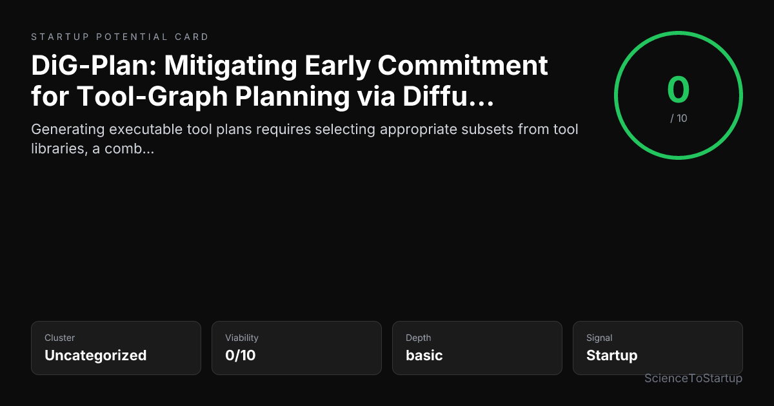
Task: Click the 'Startup' signal value
Action: click(611, 355)
